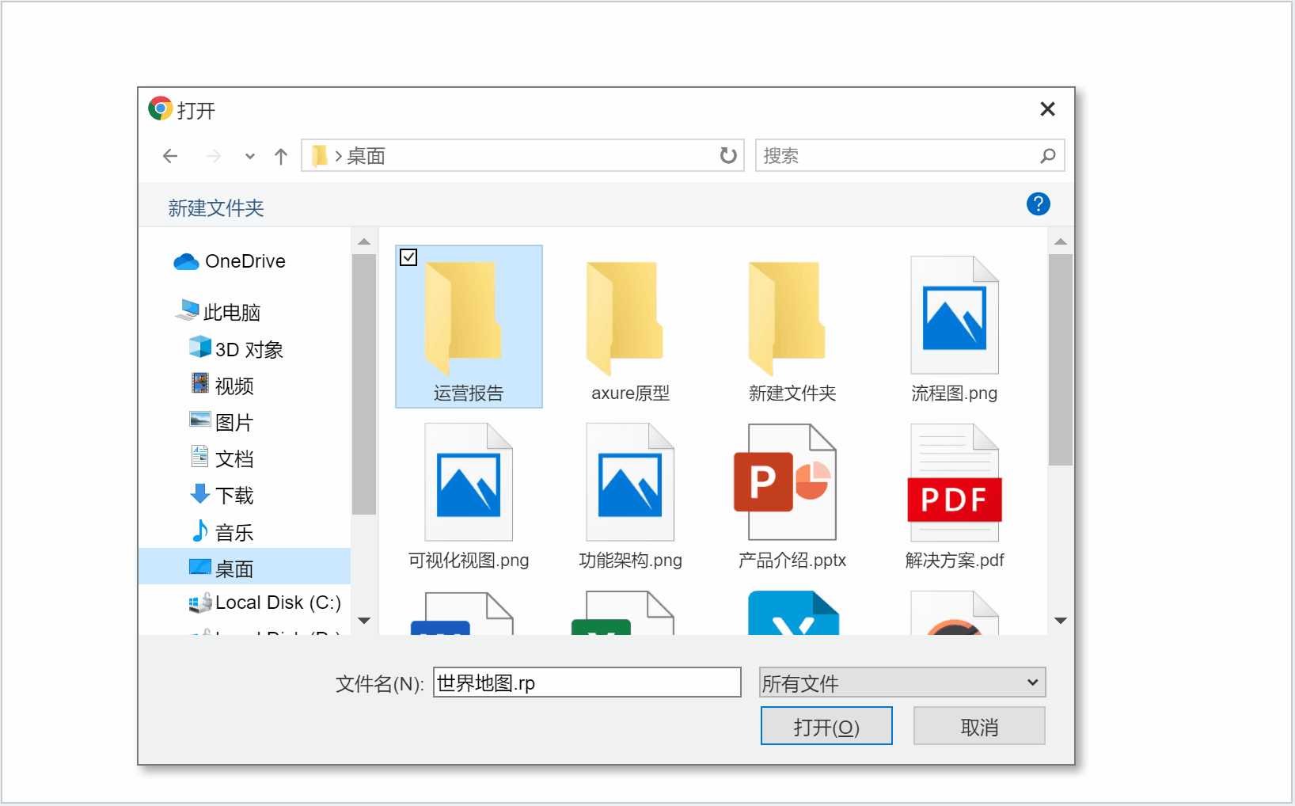1295x806 pixels.
Task: Expand the recent locations chevron near navigation arrows
Action: tap(249, 156)
